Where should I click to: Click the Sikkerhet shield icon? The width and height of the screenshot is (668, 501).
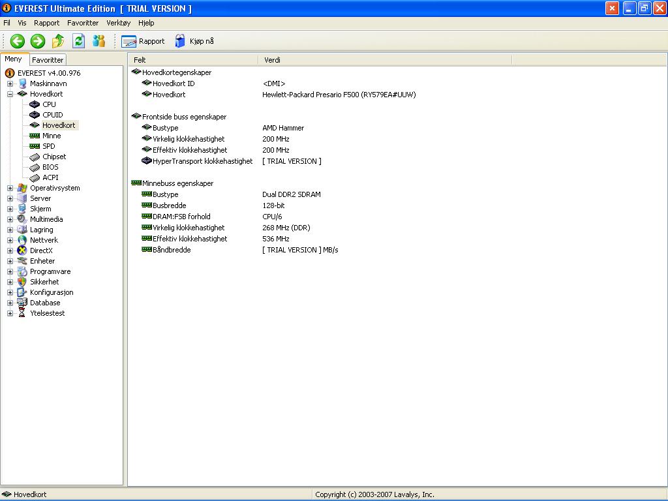[22, 282]
